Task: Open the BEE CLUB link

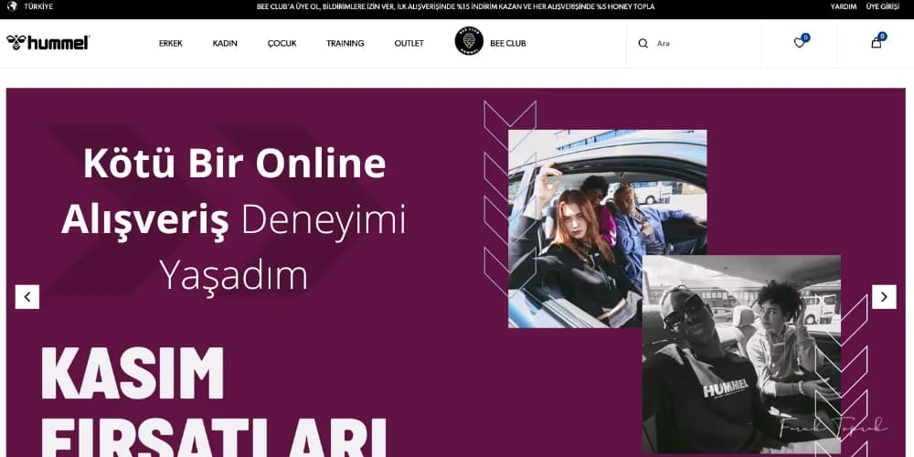Action: tap(507, 43)
